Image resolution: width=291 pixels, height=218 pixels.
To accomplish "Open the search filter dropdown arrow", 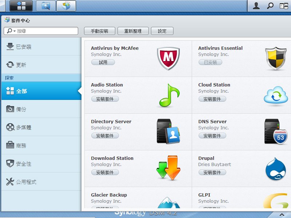I will click(15, 31).
